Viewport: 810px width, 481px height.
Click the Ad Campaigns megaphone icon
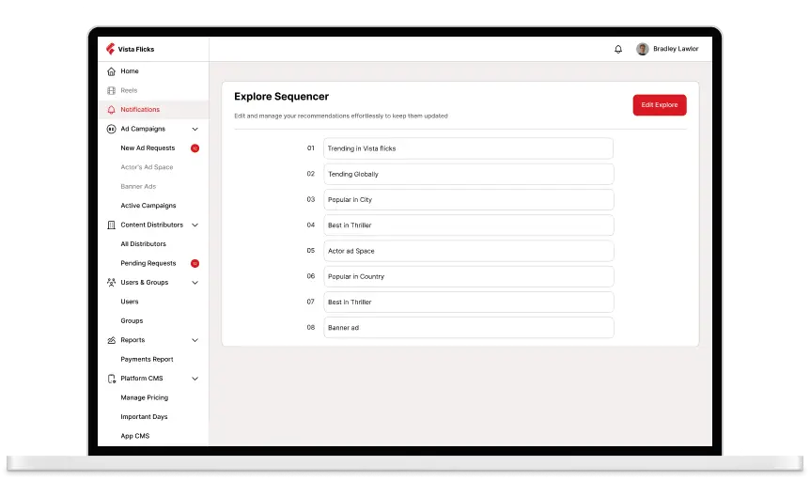coord(112,129)
